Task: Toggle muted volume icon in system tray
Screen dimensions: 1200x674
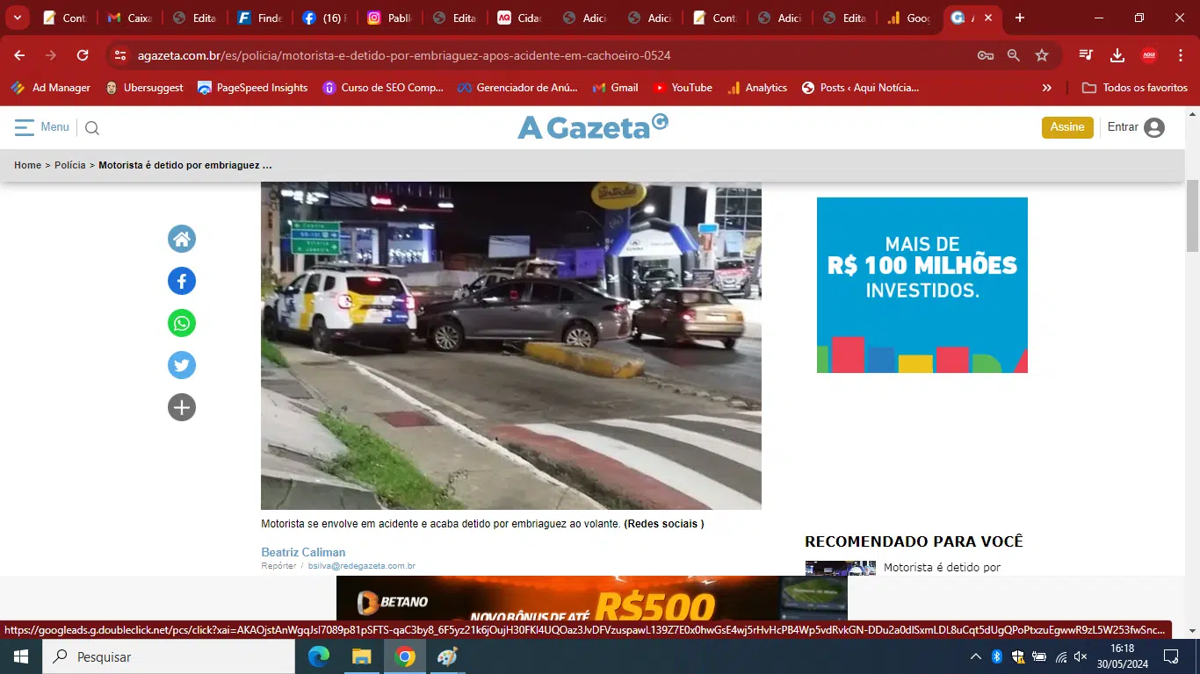Action: (1081, 656)
